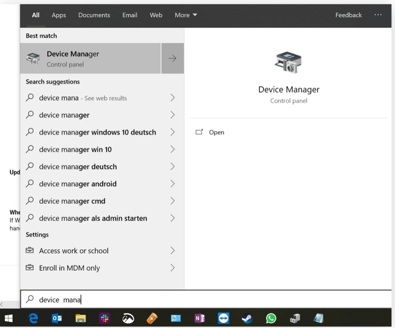Screen dimensions: 395x328
Task: Click Enroll in MDM only briefcase icon
Action: click(x=30, y=267)
